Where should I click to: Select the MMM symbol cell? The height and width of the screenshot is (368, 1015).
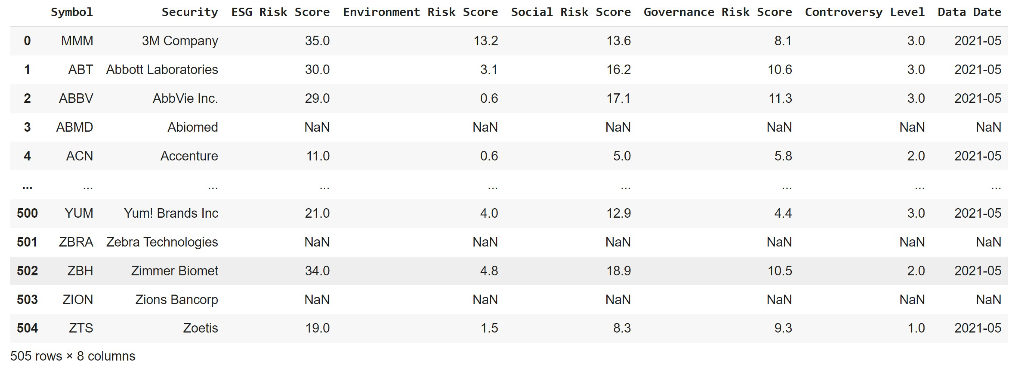tap(77, 41)
